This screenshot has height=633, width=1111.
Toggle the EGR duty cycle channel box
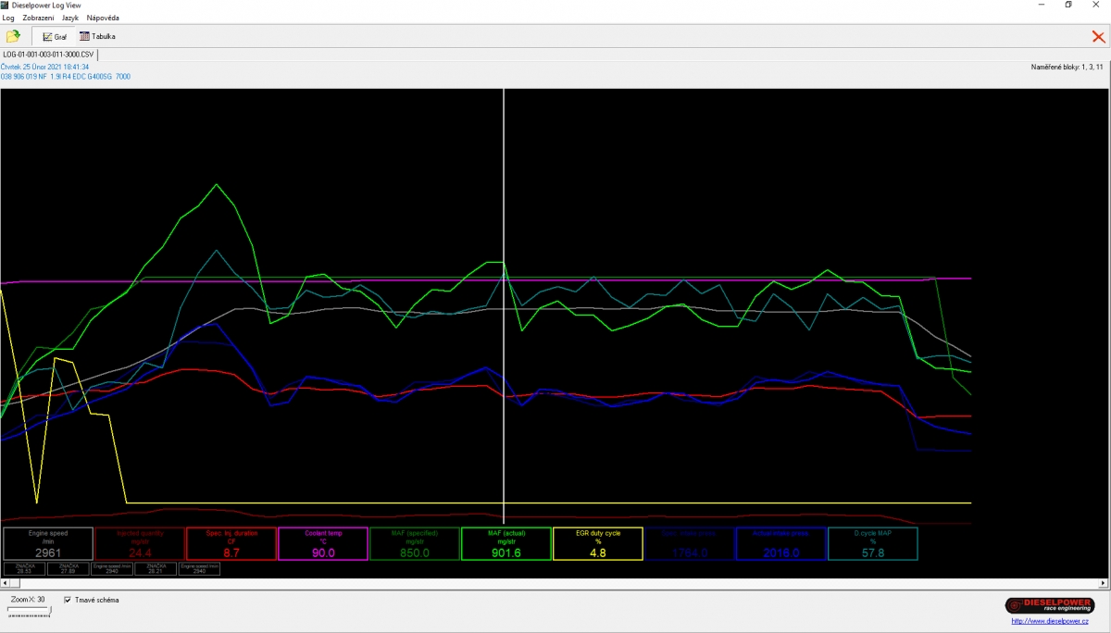[x=598, y=543]
